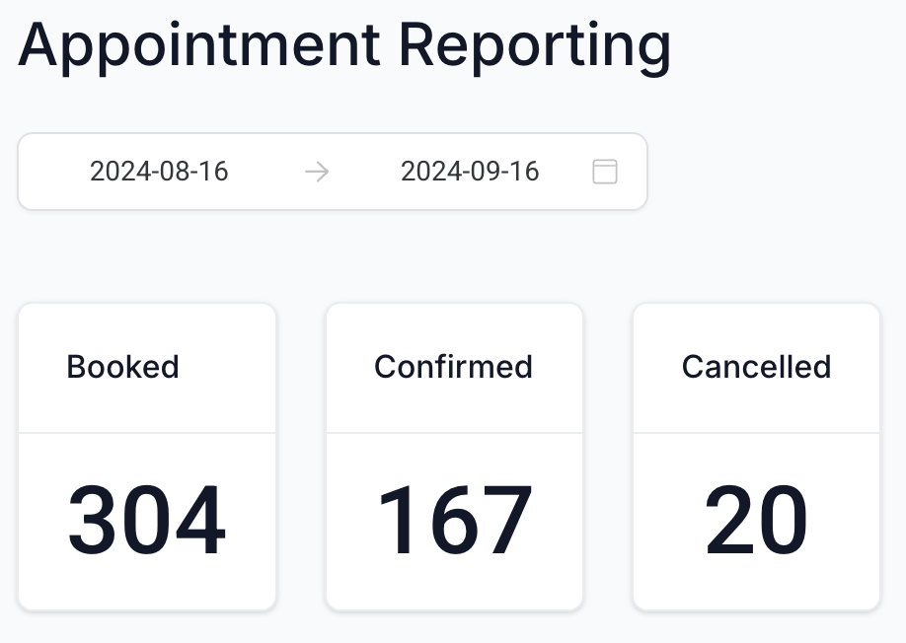Click the Booked count 304
906x643 pixels.
coord(146,521)
